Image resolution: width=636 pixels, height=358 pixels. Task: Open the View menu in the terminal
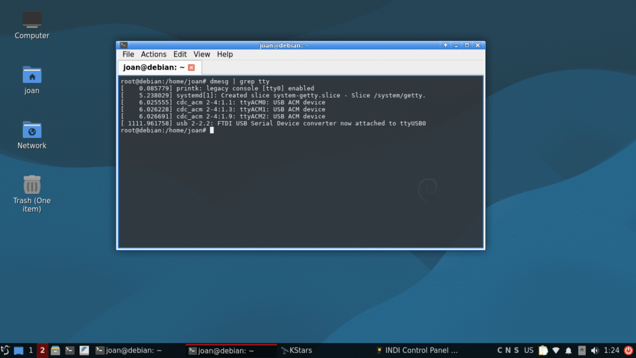tap(202, 55)
